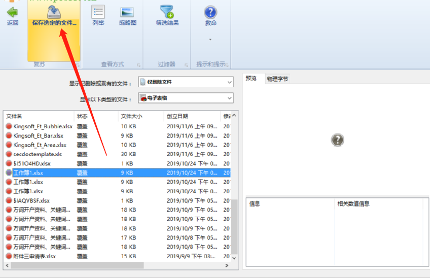This screenshot has width=430, height=278.
Task: Click the file list scroll-down arrow
Action: pos(234,258)
